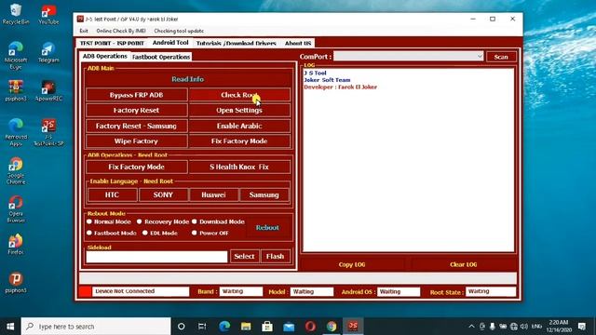The height and width of the screenshot is (335, 596).
Task: Open the volume control in system tray
Action: click(524, 327)
